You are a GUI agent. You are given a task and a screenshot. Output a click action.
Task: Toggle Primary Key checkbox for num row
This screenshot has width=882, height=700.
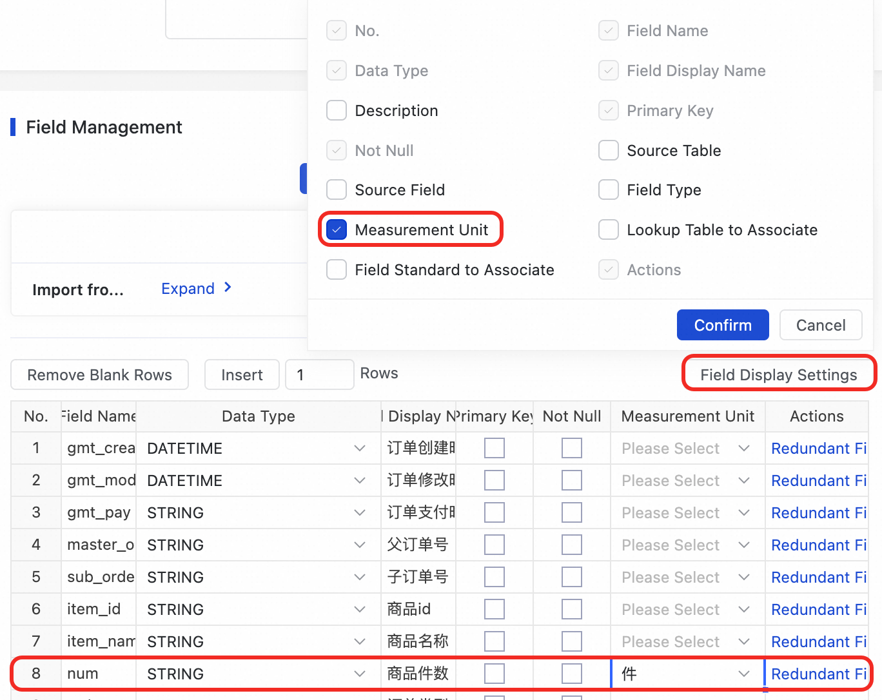point(495,674)
